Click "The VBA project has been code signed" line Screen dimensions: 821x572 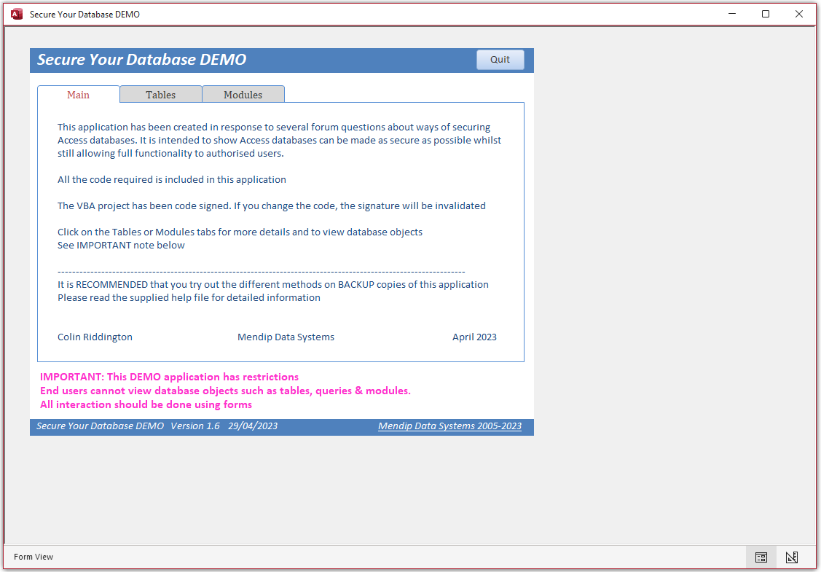point(272,206)
